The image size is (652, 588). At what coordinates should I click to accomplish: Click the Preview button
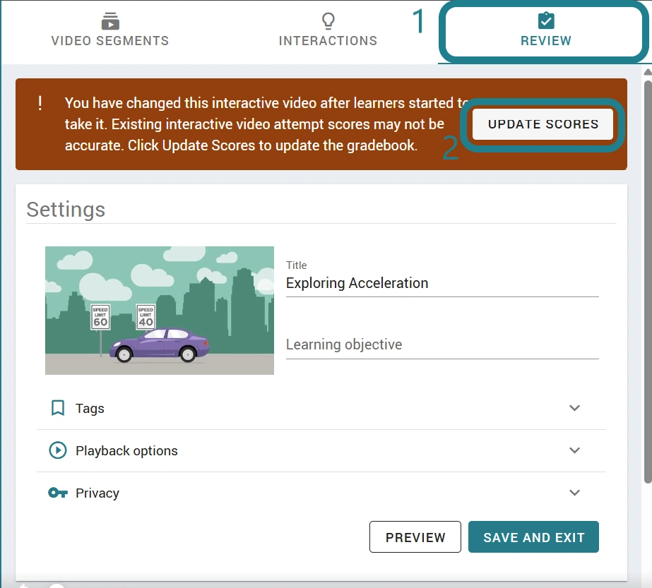pos(415,537)
